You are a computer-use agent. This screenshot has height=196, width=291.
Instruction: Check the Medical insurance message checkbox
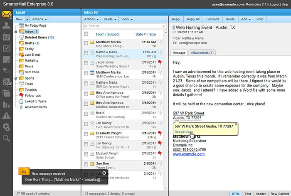(x=86, y=104)
